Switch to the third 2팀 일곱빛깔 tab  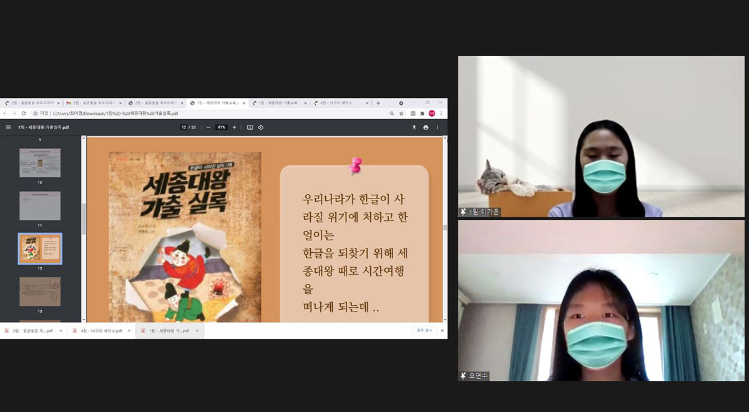(155, 103)
